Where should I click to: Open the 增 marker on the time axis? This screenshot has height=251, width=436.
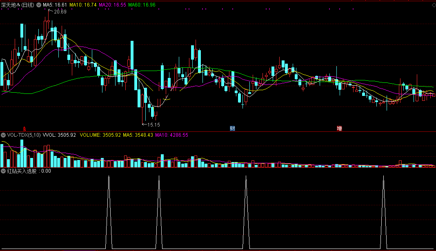340,129
